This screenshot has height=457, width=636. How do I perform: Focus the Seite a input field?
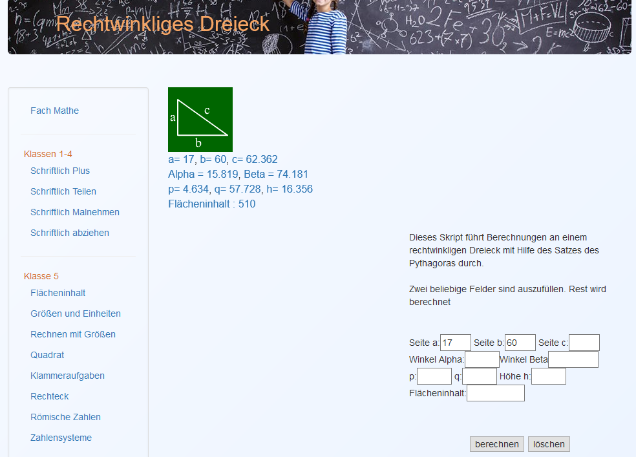tap(455, 343)
